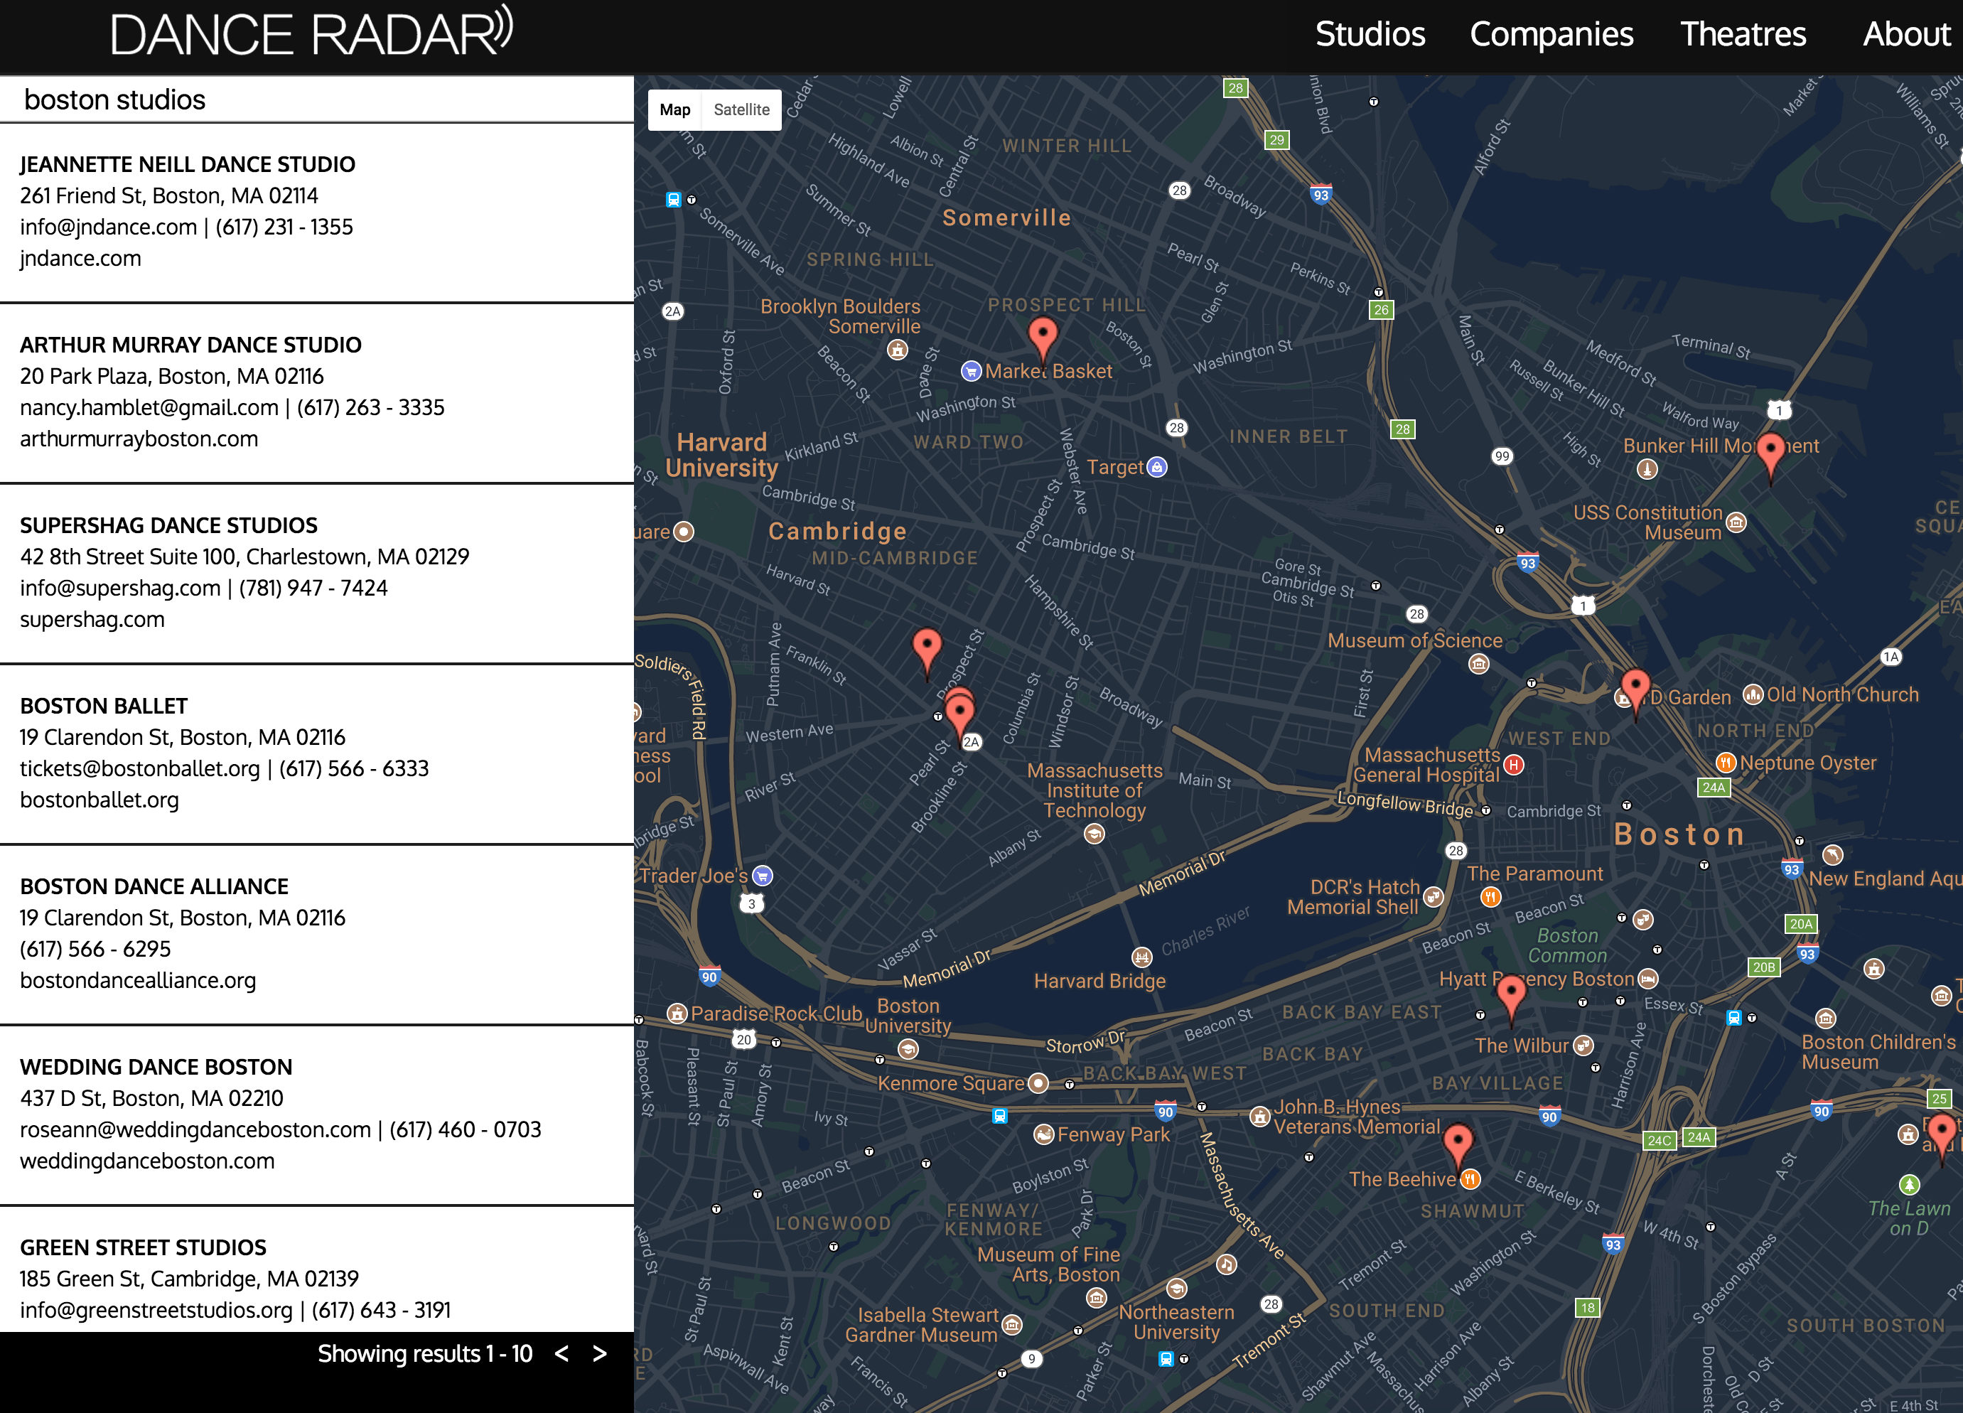Click the Paradise Rock Club icon
The width and height of the screenshot is (1963, 1413).
677,1014
